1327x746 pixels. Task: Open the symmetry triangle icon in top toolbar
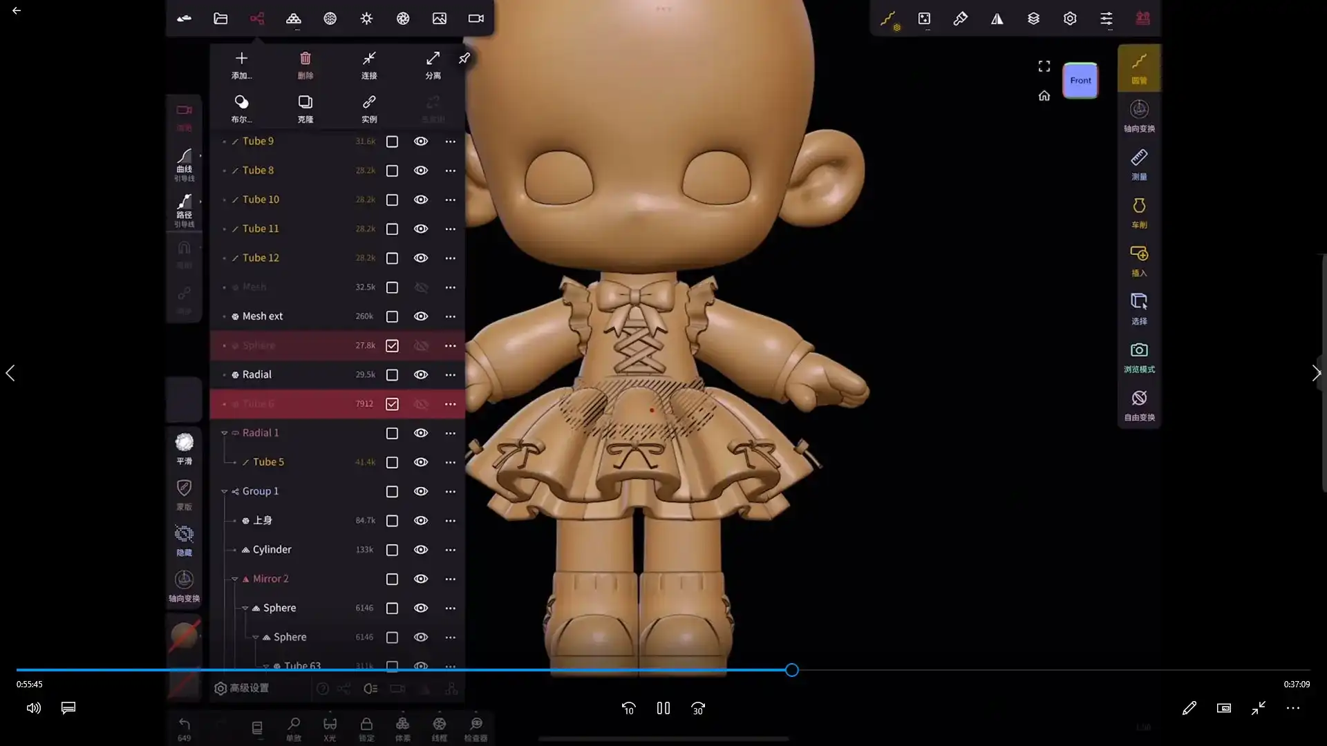[x=997, y=19]
